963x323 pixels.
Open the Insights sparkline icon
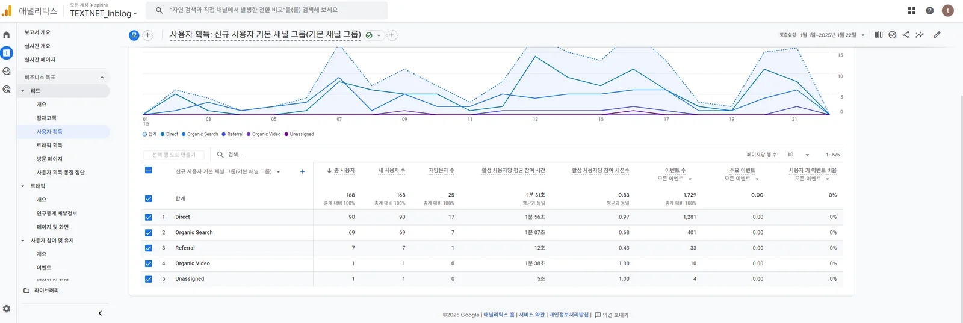pos(920,35)
